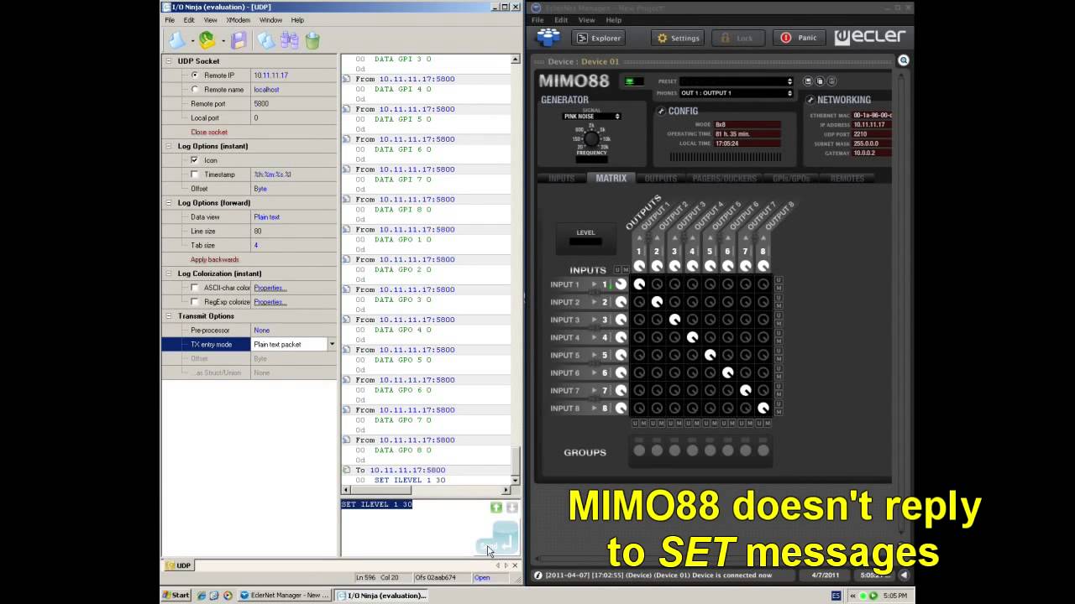The image size is (1075, 604).
Task: Click the EclerNet Manager taskbar button
Action: (x=285, y=596)
